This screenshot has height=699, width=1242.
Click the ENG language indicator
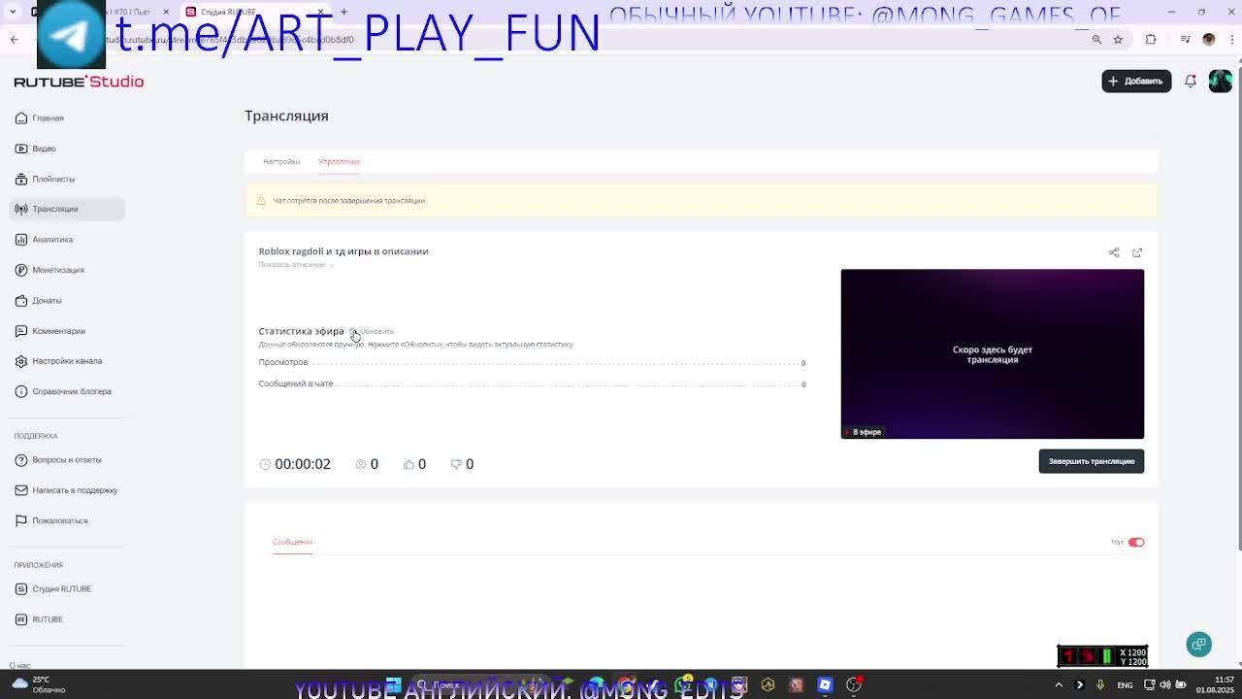tap(1126, 685)
